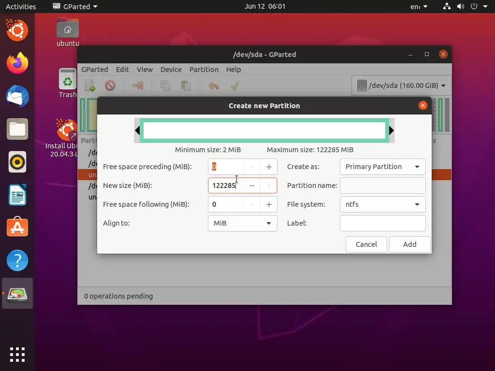495x371 pixels.
Task: Decrease free space preceding with minus button
Action: click(x=251, y=167)
